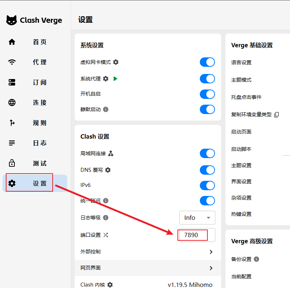Select the 设置 sidebar label
The height and width of the screenshot is (288, 290).
click(40, 183)
